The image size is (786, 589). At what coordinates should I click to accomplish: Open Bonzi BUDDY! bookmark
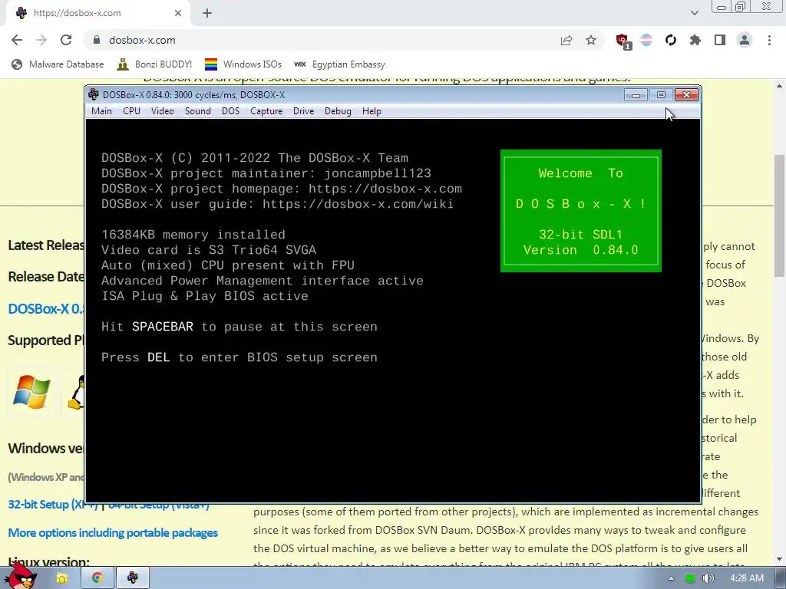point(154,64)
